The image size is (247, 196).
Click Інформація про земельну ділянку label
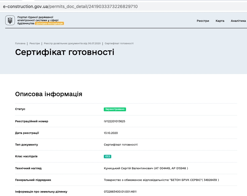(41, 192)
